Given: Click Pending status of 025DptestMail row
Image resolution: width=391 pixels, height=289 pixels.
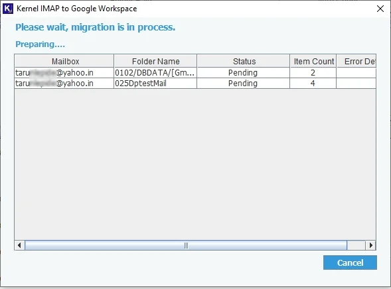Looking at the screenshot, I should (243, 83).
